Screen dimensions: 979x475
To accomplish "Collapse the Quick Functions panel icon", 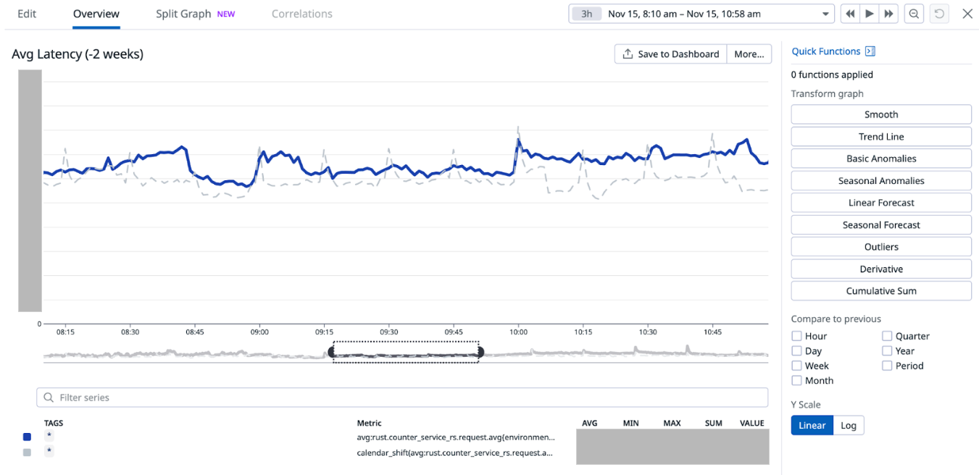I will pyautogui.click(x=870, y=51).
